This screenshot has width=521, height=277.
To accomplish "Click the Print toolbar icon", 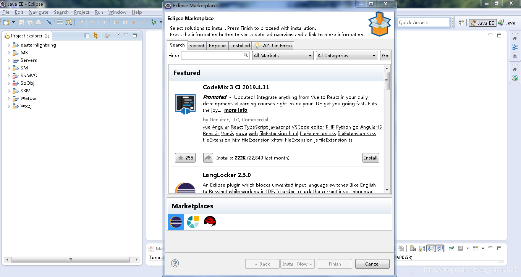I will click(39, 23).
